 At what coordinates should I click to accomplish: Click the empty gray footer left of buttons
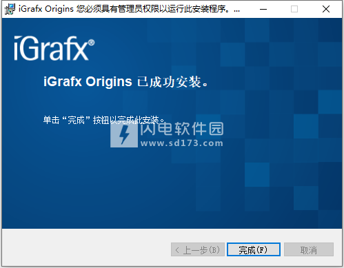[86, 248]
